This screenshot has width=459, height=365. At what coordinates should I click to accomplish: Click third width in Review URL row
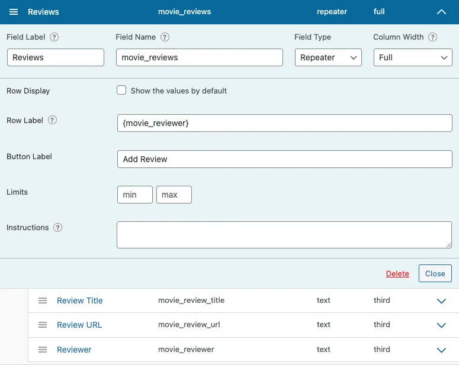pos(382,325)
